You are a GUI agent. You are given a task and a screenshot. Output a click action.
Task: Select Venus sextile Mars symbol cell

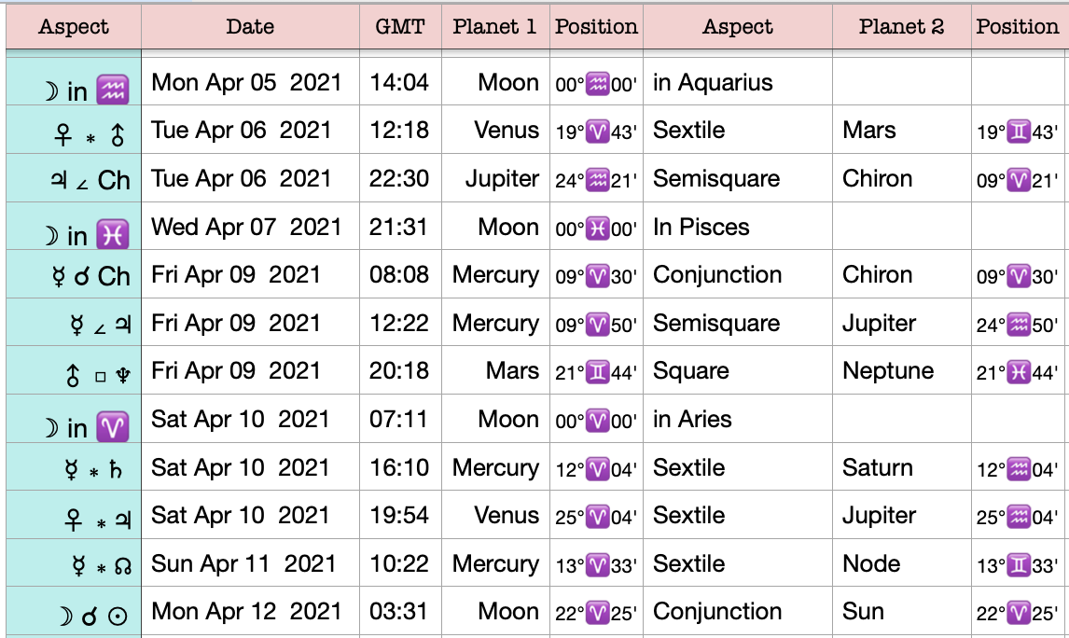74,130
